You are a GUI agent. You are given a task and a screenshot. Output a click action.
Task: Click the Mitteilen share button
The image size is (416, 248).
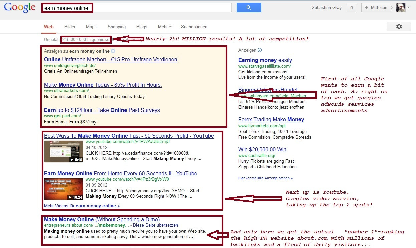coord(376,8)
